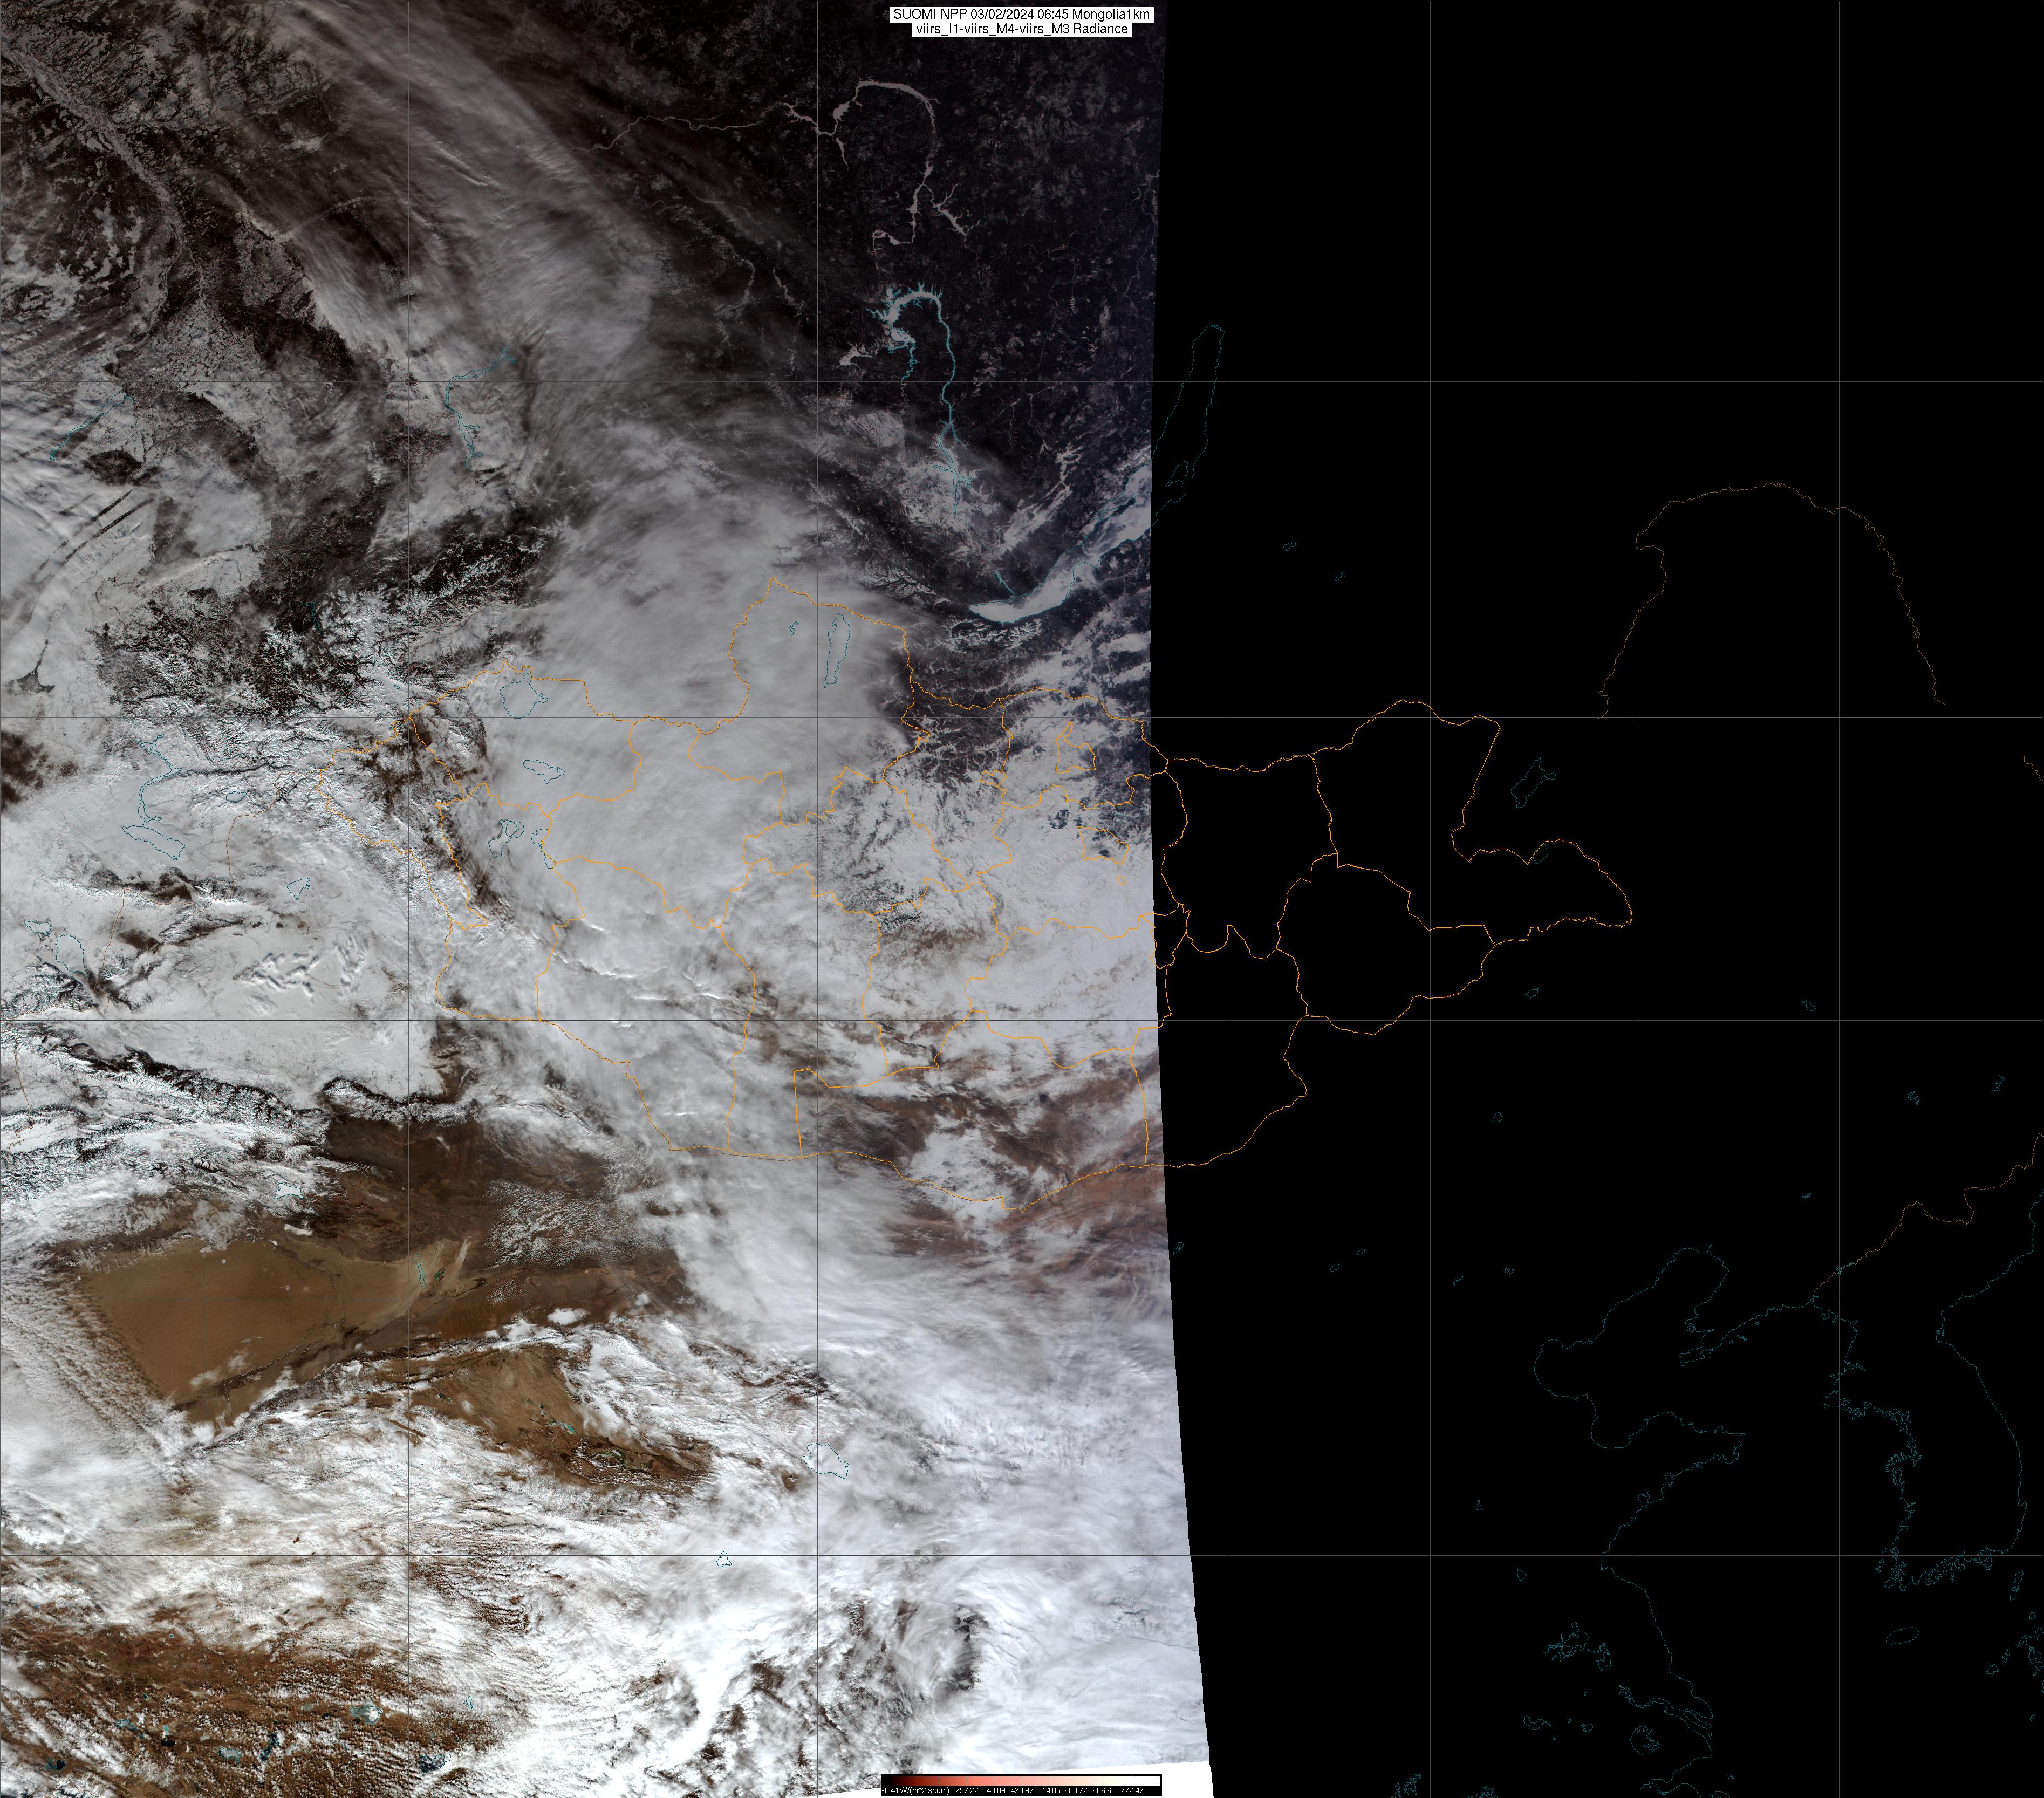The height and width of the screenshot is (1798, 2044).
Task: Click the SUOMI NPP date title label
Action: click(x=1021, y=14)
